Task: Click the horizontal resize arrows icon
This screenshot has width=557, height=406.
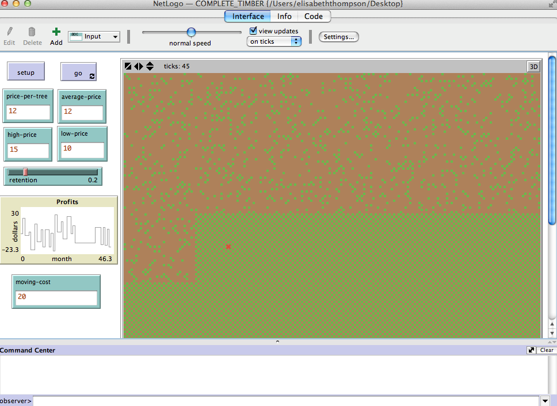Action: 139,66
